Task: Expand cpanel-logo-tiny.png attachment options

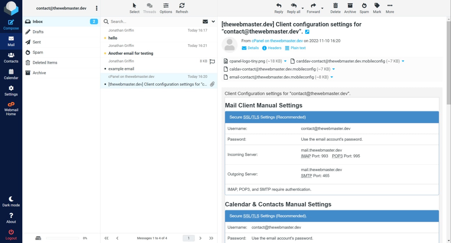Action: pos(285,61)
